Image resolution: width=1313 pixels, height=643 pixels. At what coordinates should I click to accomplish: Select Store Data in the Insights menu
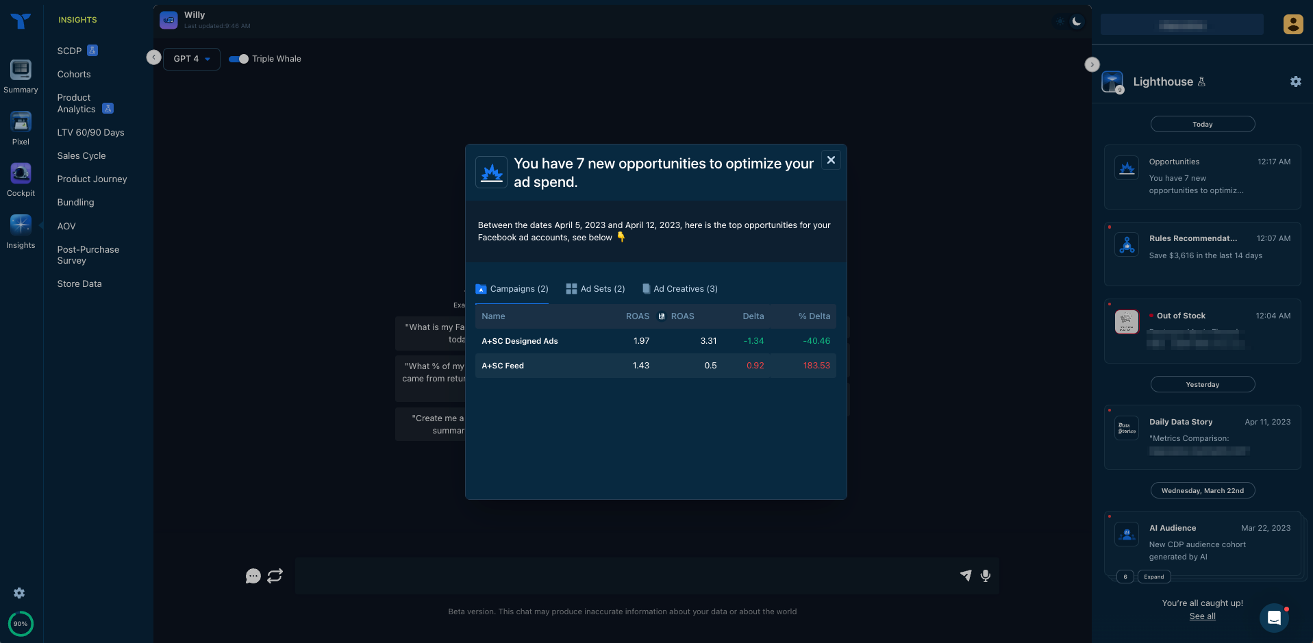point(79,283)
